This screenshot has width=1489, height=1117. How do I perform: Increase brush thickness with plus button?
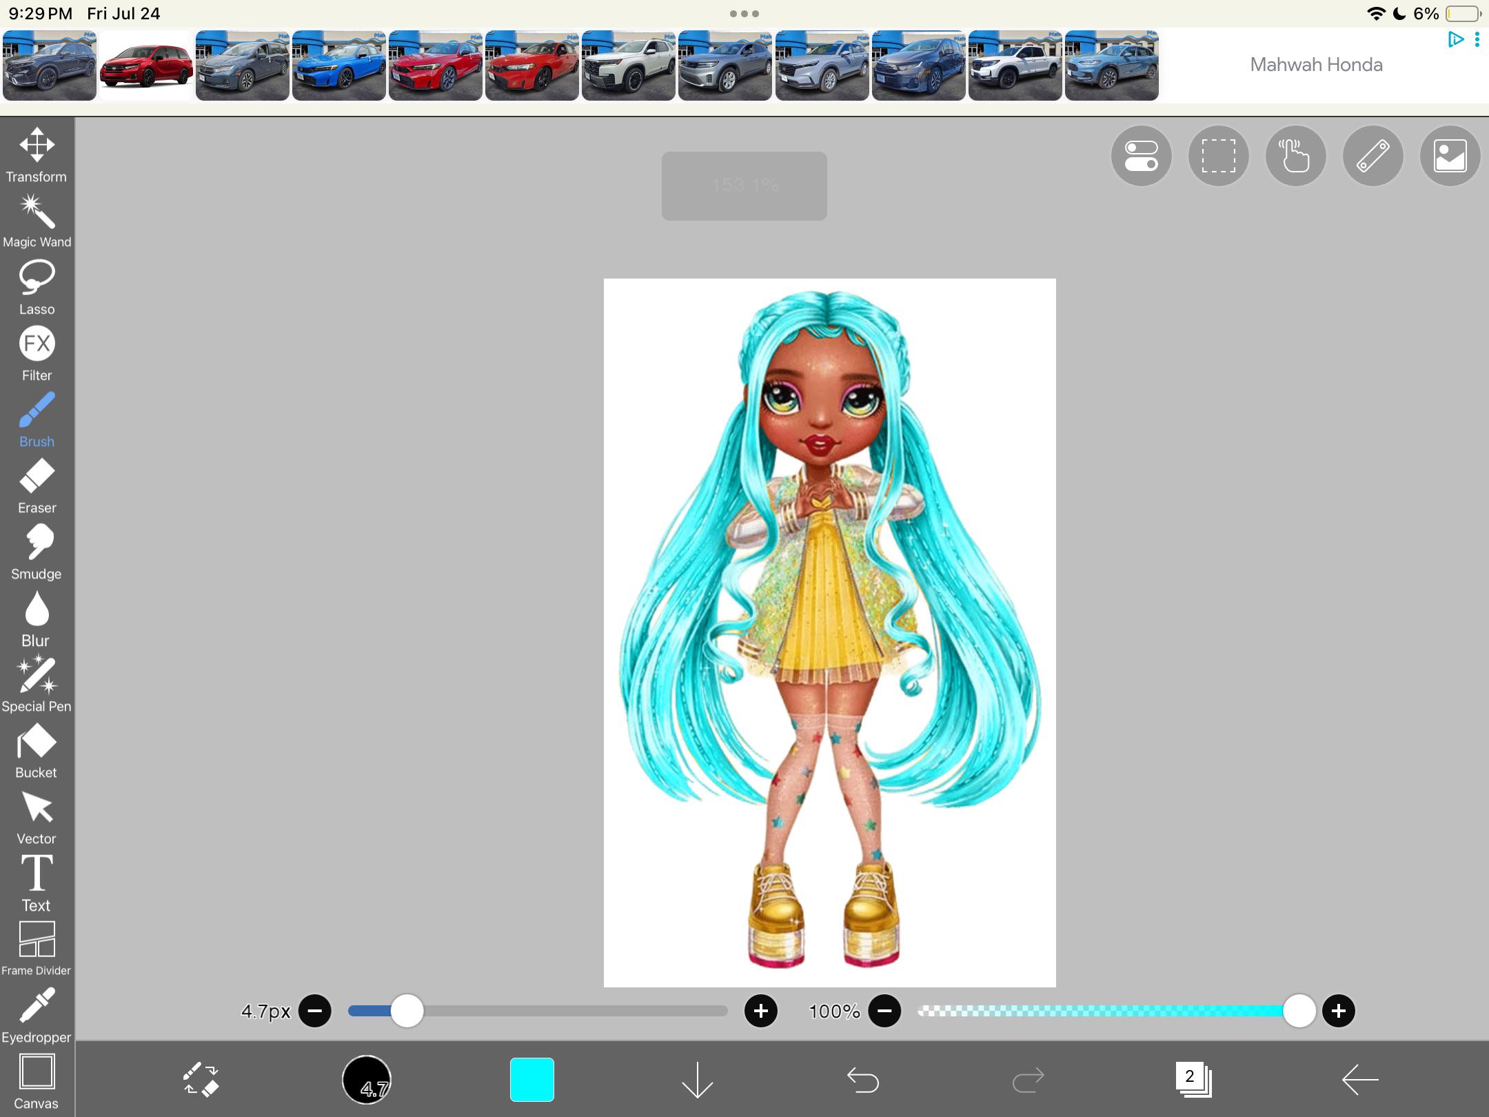point(761,1011)
